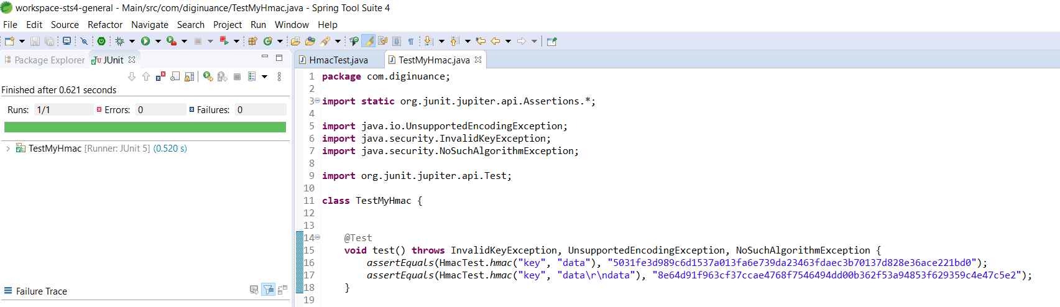Click JUnit Previous Failed Test arrow
The height and width of the screenshot is (307, 1060).
[x=146, y=76]
